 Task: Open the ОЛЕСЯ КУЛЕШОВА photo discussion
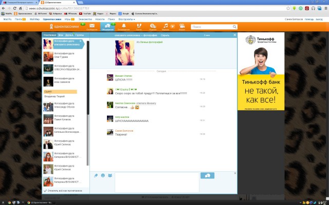click(64, 69)
